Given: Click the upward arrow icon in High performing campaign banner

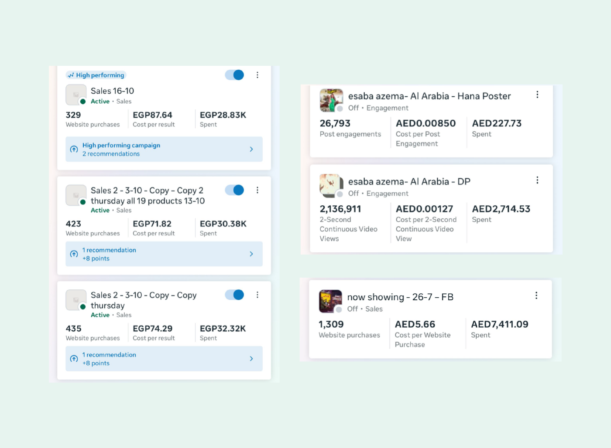Looking at the screenshot, I should coord(74,149).
